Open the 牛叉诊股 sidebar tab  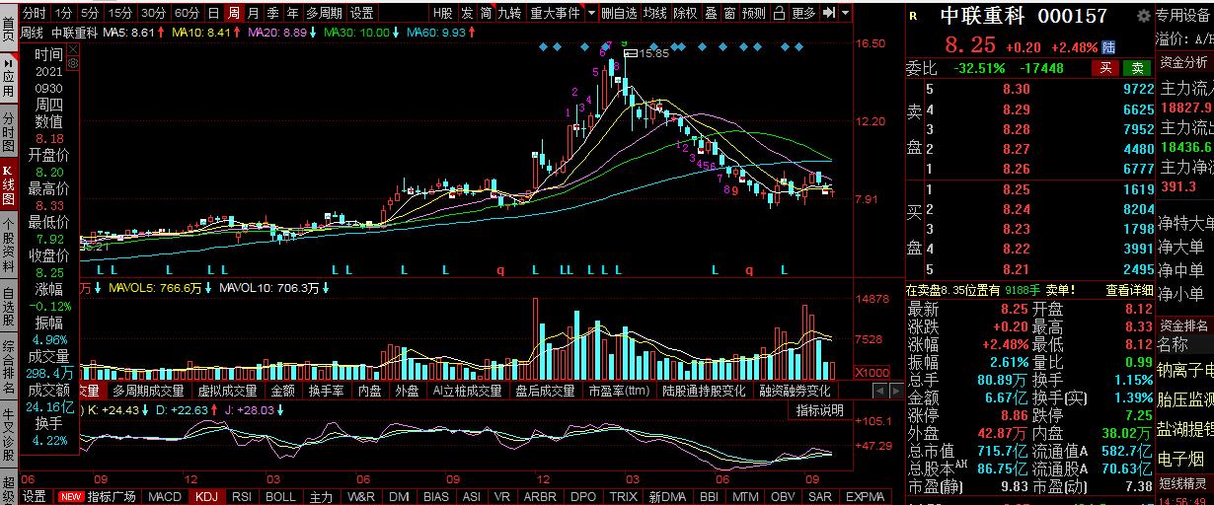point(9,434)
